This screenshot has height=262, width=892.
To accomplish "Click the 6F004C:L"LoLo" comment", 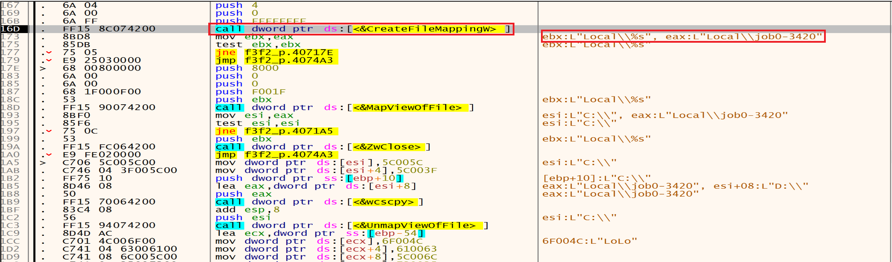I will click(589, 241).
